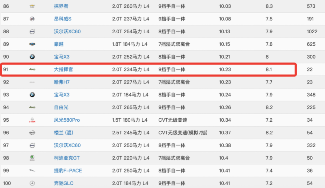325x188 pixels.
Task: Click the value 10.38 in row 97
Action: 225,145
